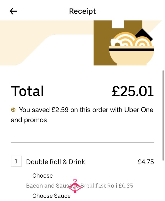Click Bacon and Sausage Breakfast Roll text
This screenshot has height=201, width=165.
[72, 186]
